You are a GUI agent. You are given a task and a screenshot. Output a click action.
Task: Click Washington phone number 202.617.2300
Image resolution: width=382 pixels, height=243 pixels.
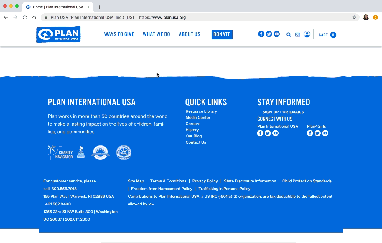78,219
